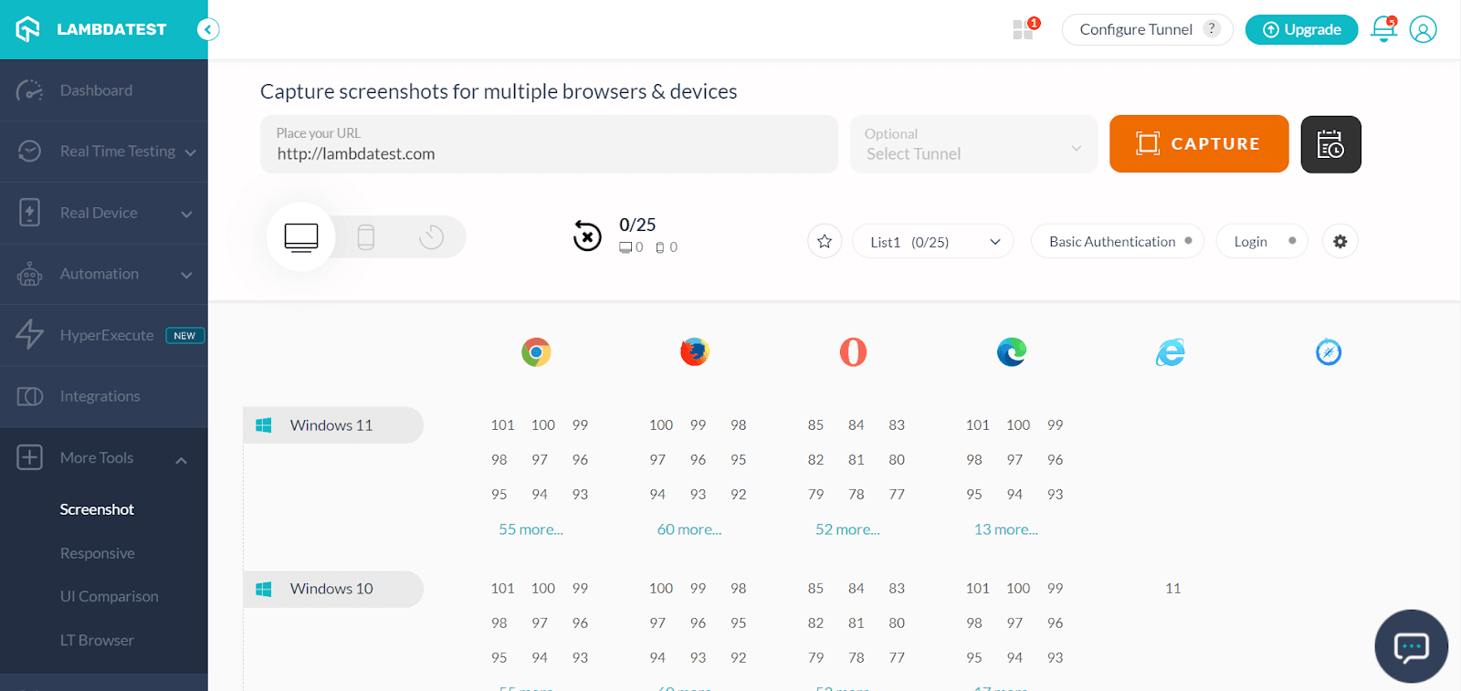
Task: Open the List1 (0/25) dropdown
Action: click(x=932, y=241)
